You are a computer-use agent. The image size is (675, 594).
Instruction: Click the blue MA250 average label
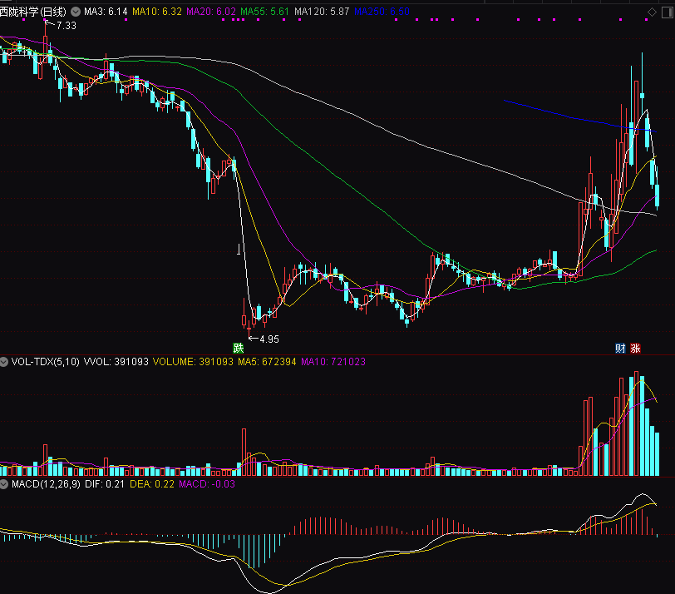pos(381,12)
